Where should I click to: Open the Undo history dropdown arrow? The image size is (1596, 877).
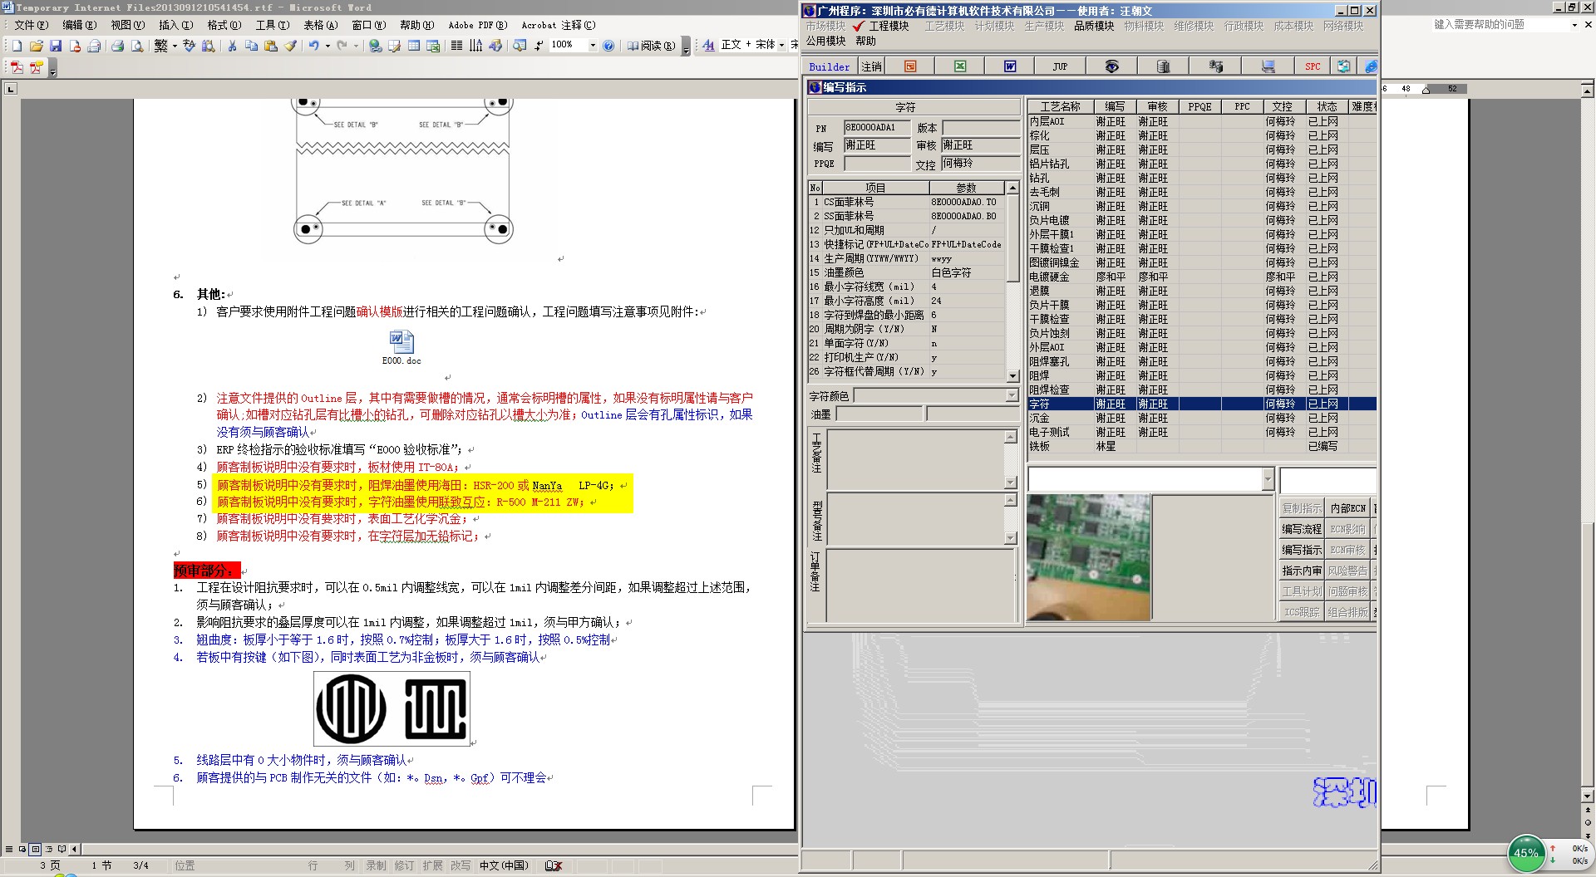328,46
